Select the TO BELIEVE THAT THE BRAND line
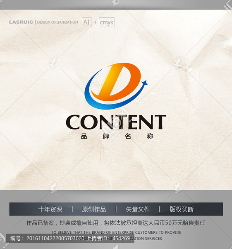Viewport: 232px width, 249px height. tap(116, 232)
